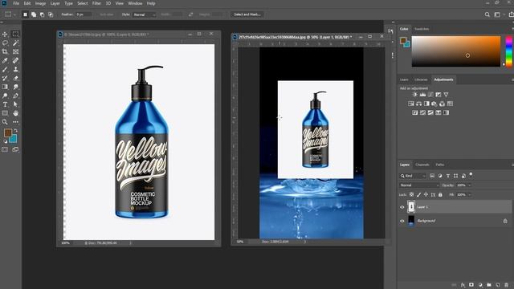Select the Gradient tool

coord(5,87)
